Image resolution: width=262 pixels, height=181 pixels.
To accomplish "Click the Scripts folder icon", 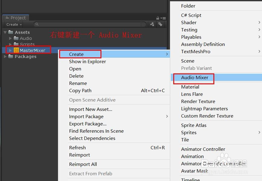I will point(16,44).
